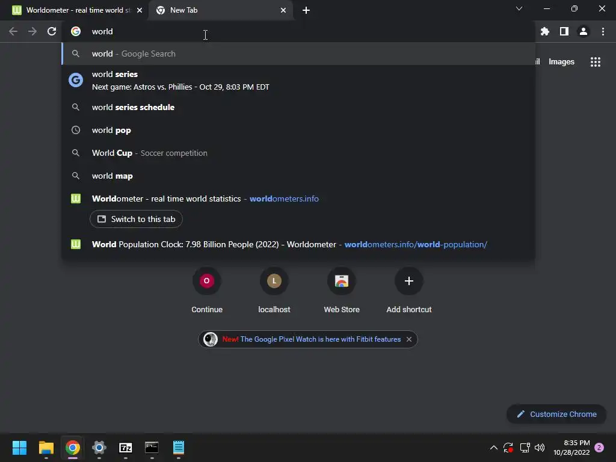Click the Chrome taskbar icon

click(73, 448)
